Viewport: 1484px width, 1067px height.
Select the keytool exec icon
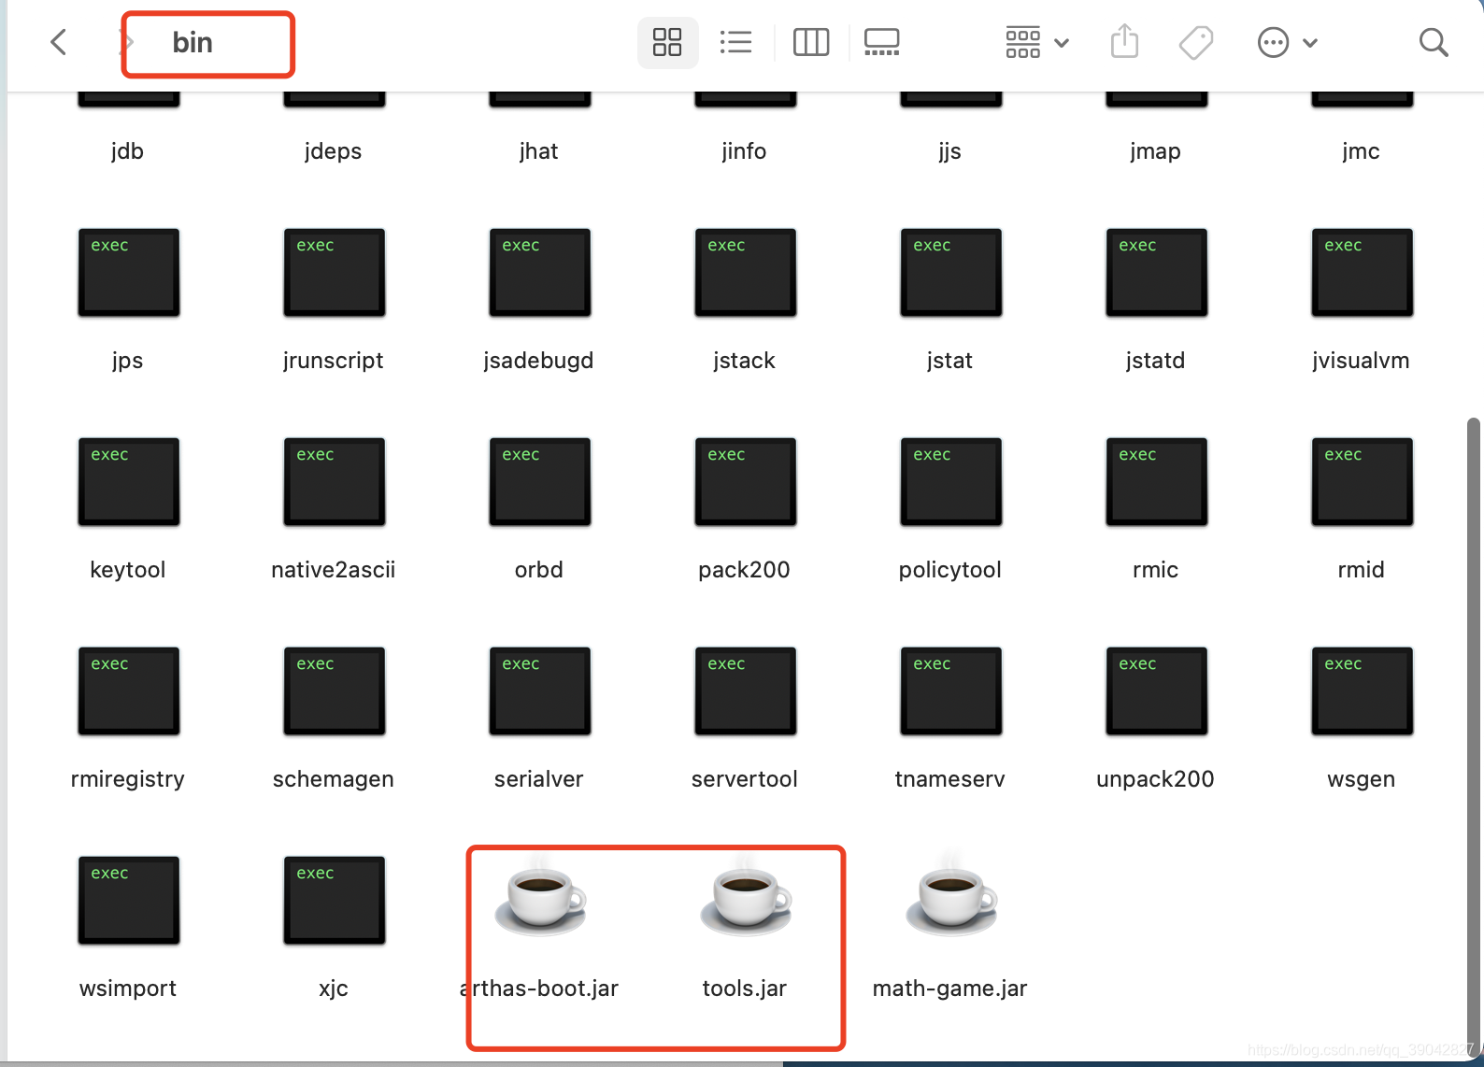(129, 482)
